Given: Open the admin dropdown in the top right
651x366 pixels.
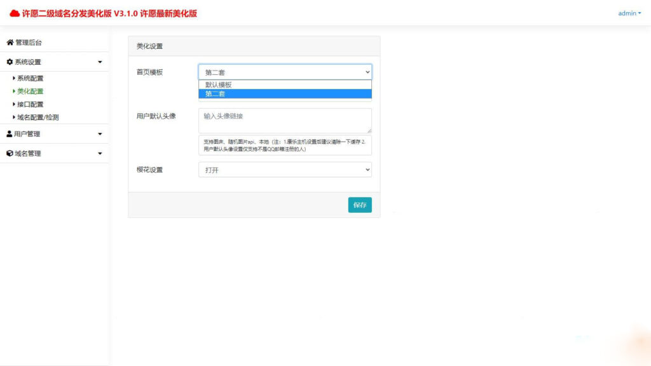Looking at the screenshot, I should coord(628,12).
